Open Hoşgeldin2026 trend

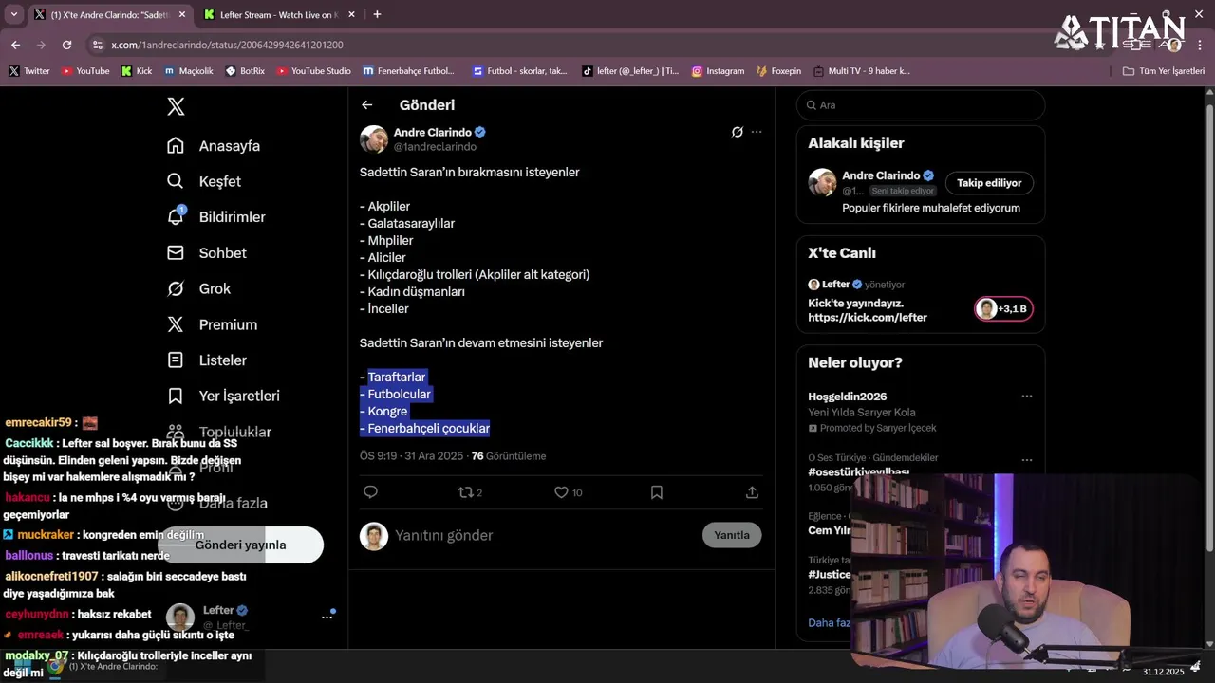click(847, 397)
